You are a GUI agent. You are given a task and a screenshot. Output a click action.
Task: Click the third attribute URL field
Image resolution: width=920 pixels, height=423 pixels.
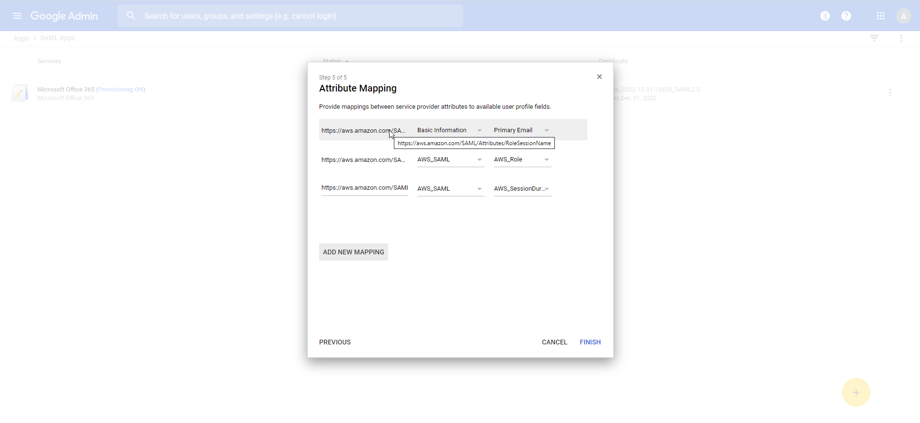point(364,188)
